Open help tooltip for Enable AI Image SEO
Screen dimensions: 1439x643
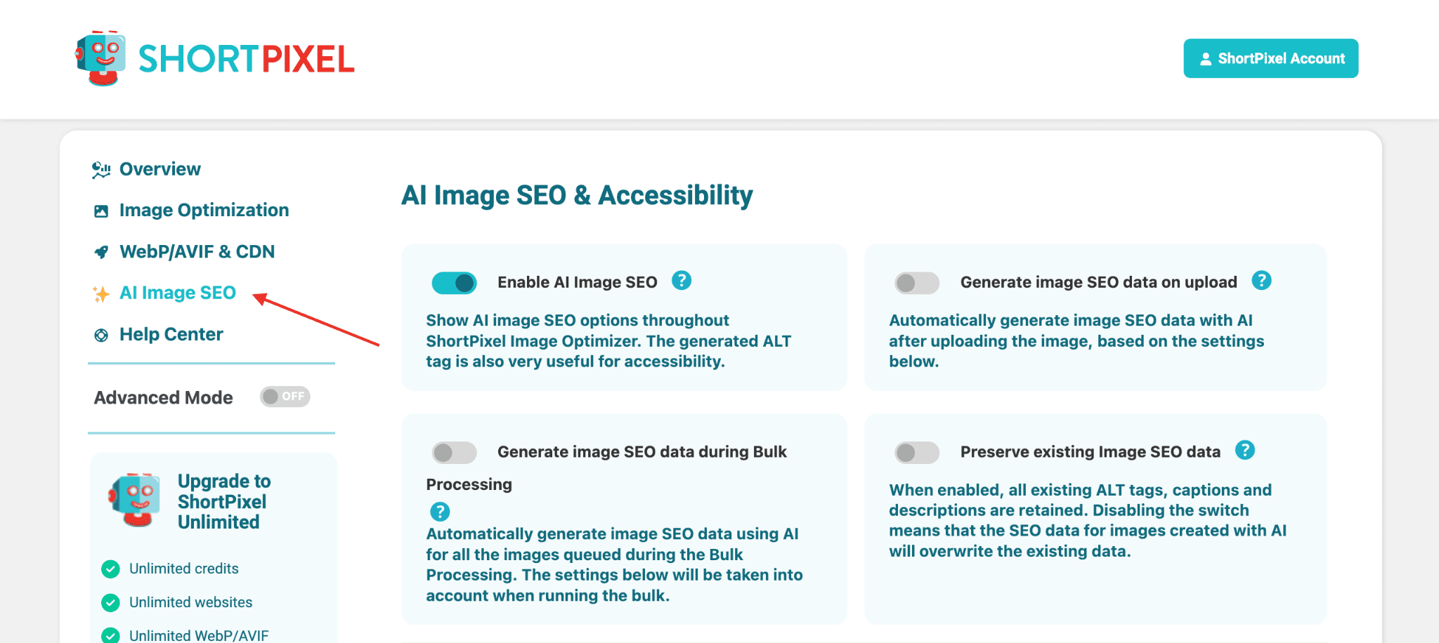pos(681,281)
